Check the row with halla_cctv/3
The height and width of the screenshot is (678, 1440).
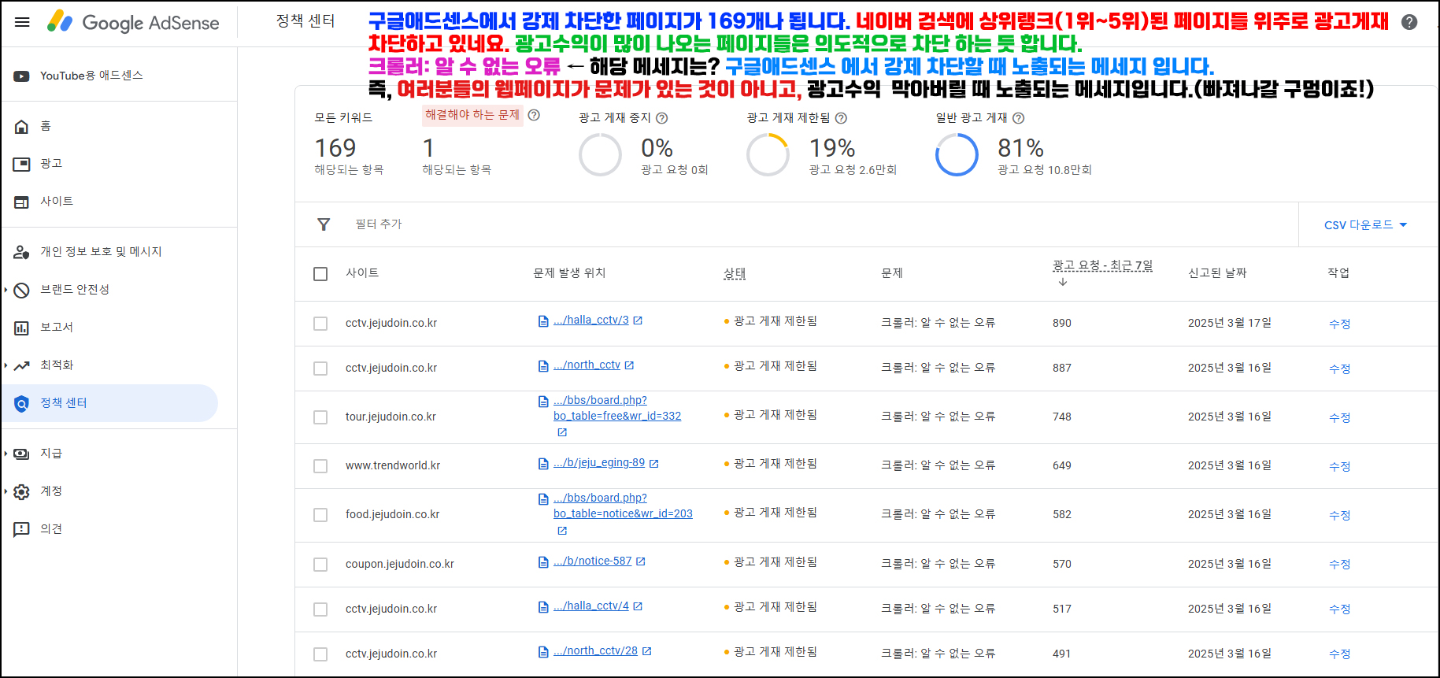[x=320, y=324]
